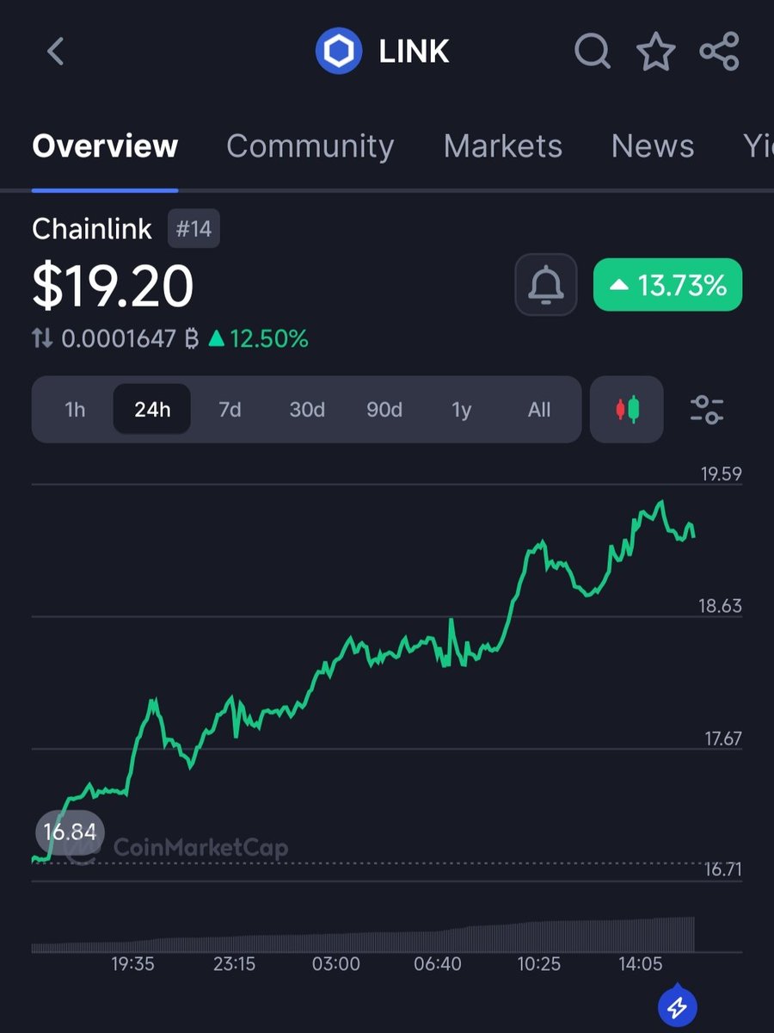This screenshot has height=1033, width=774.
Task: Tap the 16.84 opening price marker
Action: (71, 833)
